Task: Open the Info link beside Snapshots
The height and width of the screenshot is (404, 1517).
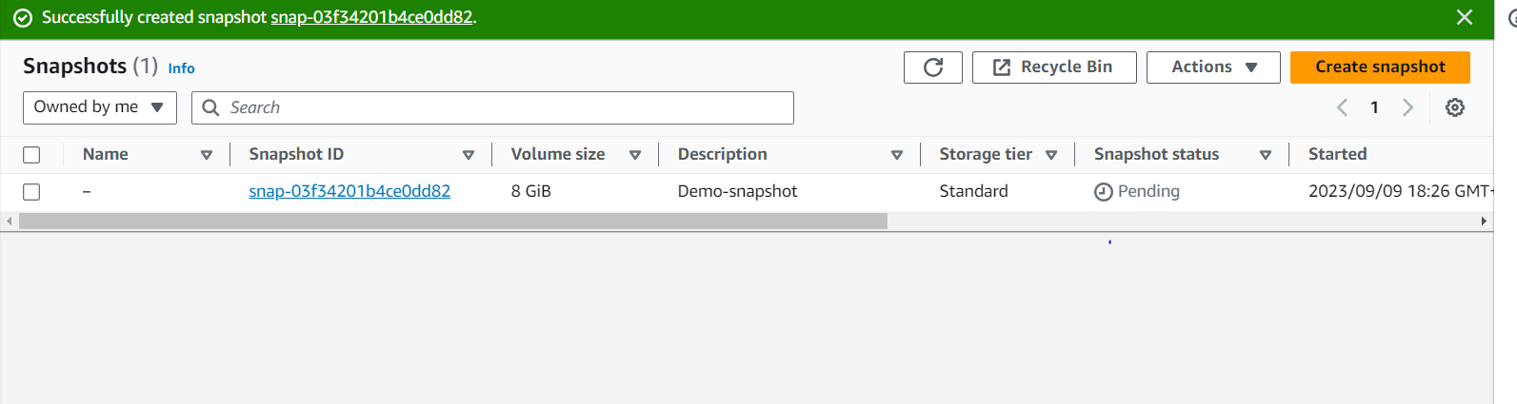Action: tap(181, 68)
